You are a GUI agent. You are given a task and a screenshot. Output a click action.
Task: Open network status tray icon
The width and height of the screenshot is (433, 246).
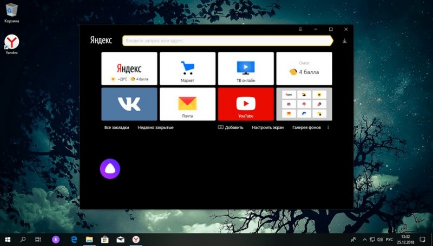click(x=372, y=239)
